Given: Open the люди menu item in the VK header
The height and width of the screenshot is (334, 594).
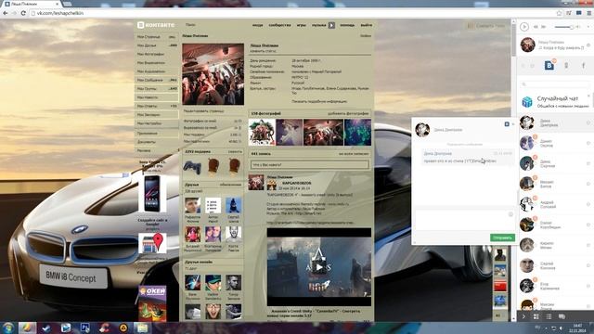Looking at the screenshot, I should 258,25.
